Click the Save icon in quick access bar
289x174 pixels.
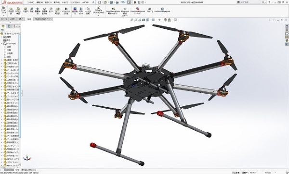111,2
